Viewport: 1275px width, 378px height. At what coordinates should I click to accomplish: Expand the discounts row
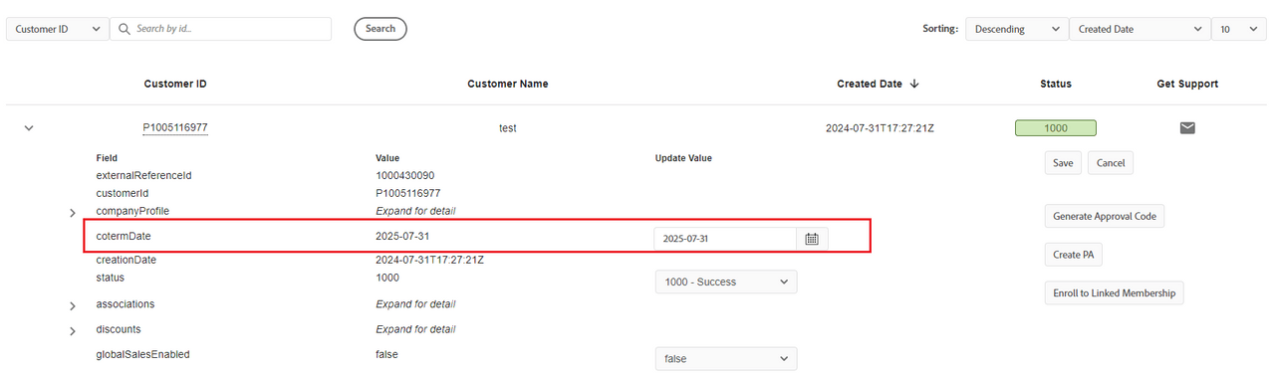pos(73,331)
